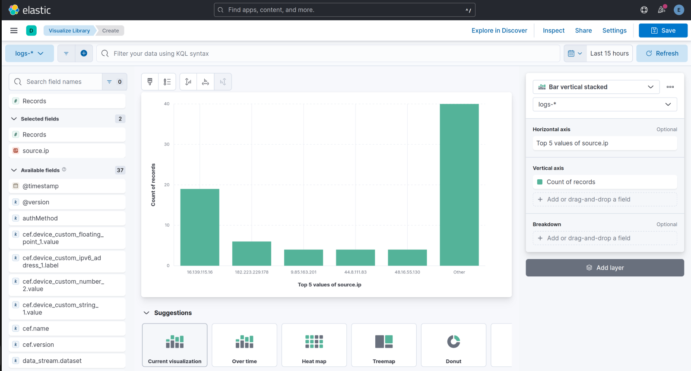
Task: Select the Donut suggestion
Action: [x=453, y=345]
